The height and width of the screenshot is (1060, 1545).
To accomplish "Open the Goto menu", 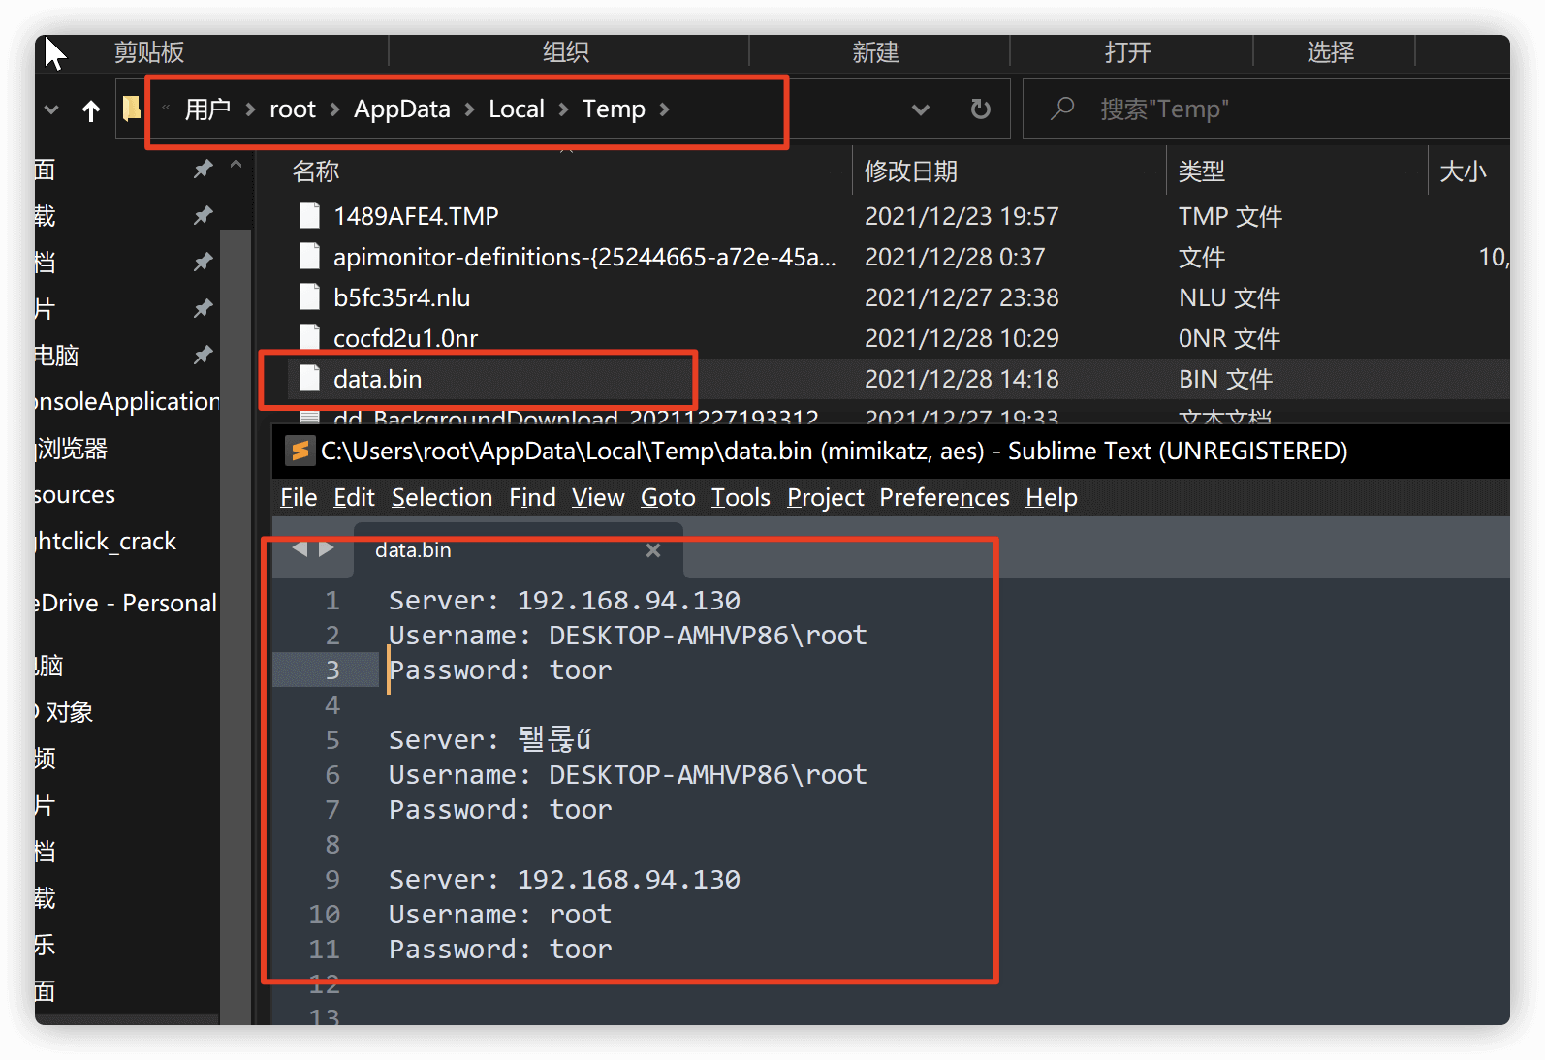I will pos(668,497).
